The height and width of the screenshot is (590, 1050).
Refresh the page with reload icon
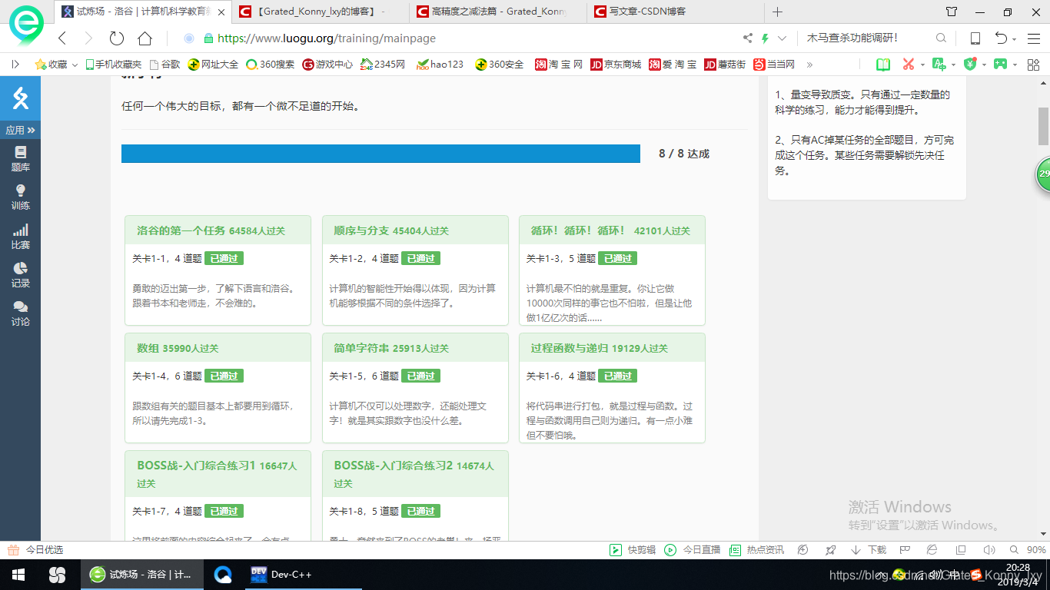point(116,38)
